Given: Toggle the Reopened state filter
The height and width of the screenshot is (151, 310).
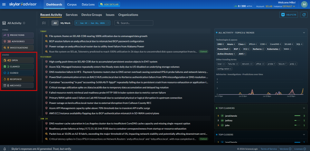Looking at the screenshot, I should click(x=18, y=79).
